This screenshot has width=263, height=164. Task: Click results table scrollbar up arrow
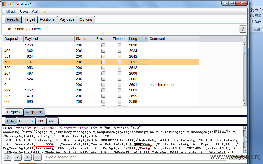click(244, 44)
